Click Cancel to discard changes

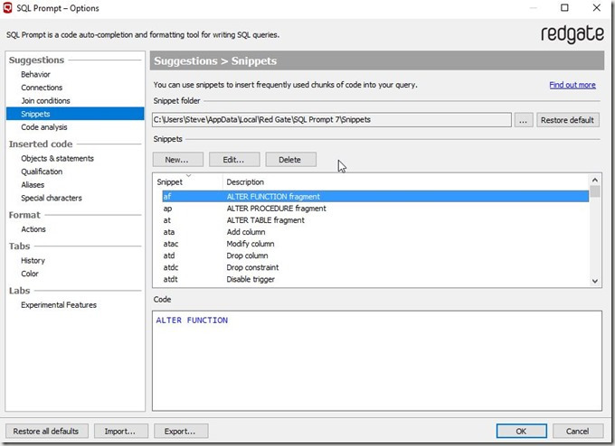point(578,432)
